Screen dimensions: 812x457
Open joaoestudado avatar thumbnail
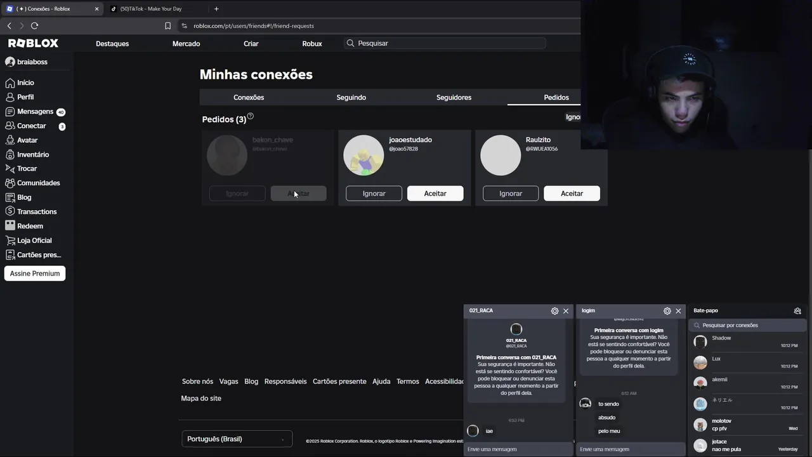pyautogui.click(x=363, y=156)
